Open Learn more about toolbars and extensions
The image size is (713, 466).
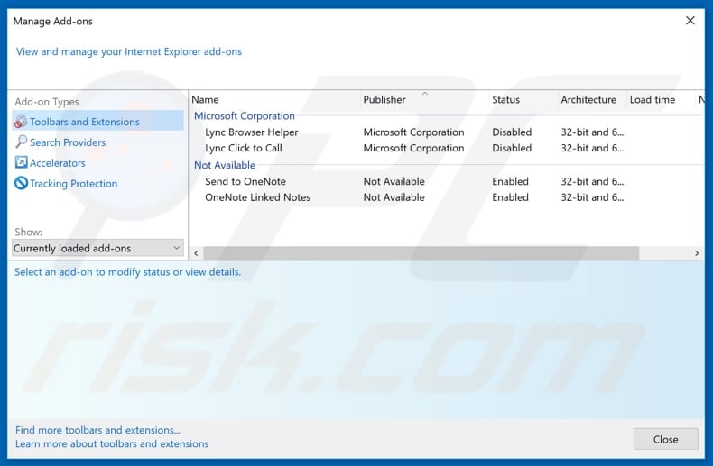coord(112,443)
